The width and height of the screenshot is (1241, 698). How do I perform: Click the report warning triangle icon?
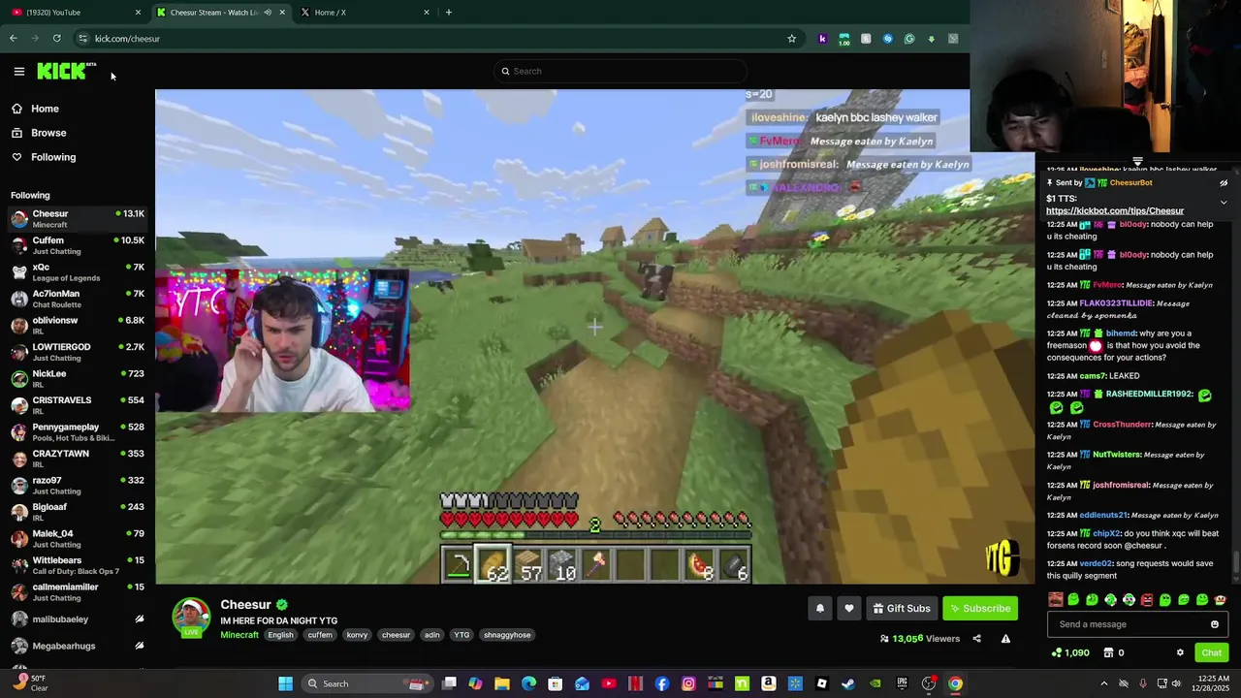coord(1005,639)
